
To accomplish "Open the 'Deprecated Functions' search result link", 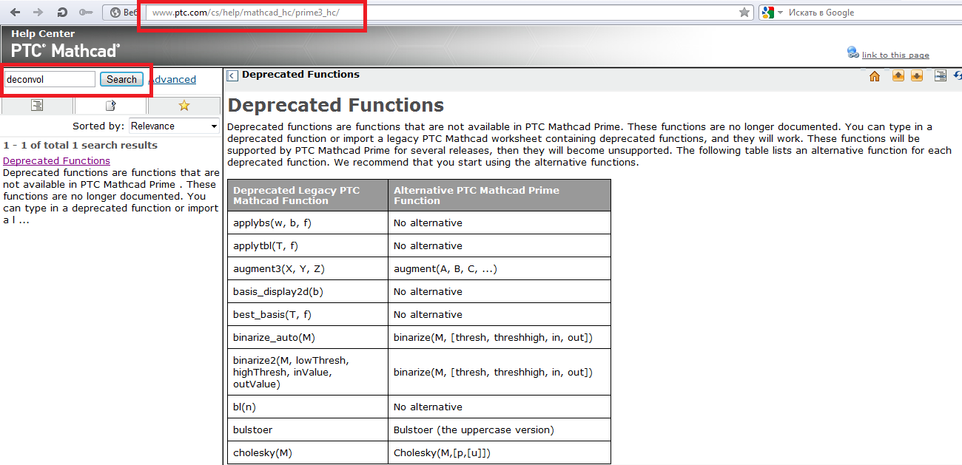I will click(56, 160).
